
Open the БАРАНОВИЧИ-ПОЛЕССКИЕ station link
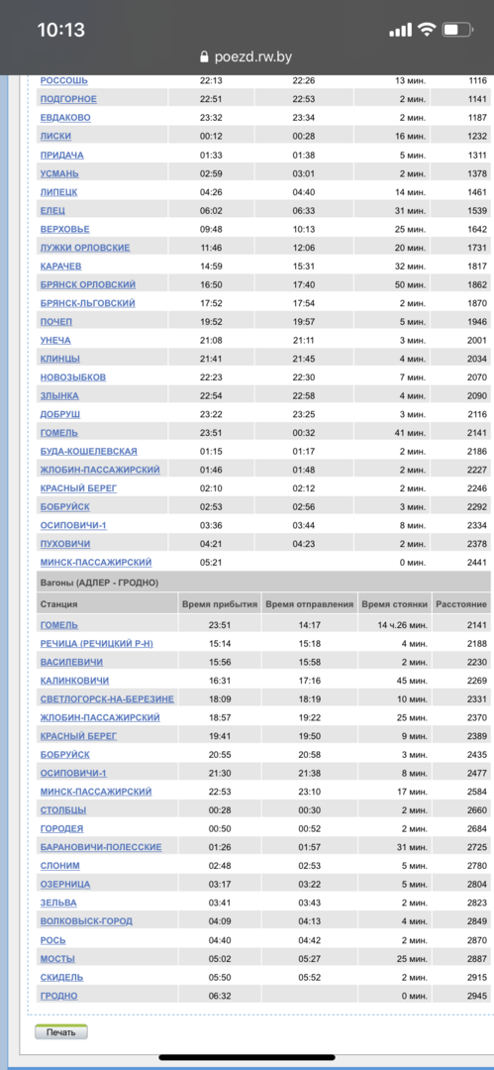[x=101, y=847]
